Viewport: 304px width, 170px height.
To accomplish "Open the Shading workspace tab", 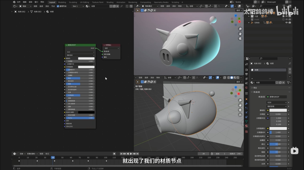I will click(110, 2).
